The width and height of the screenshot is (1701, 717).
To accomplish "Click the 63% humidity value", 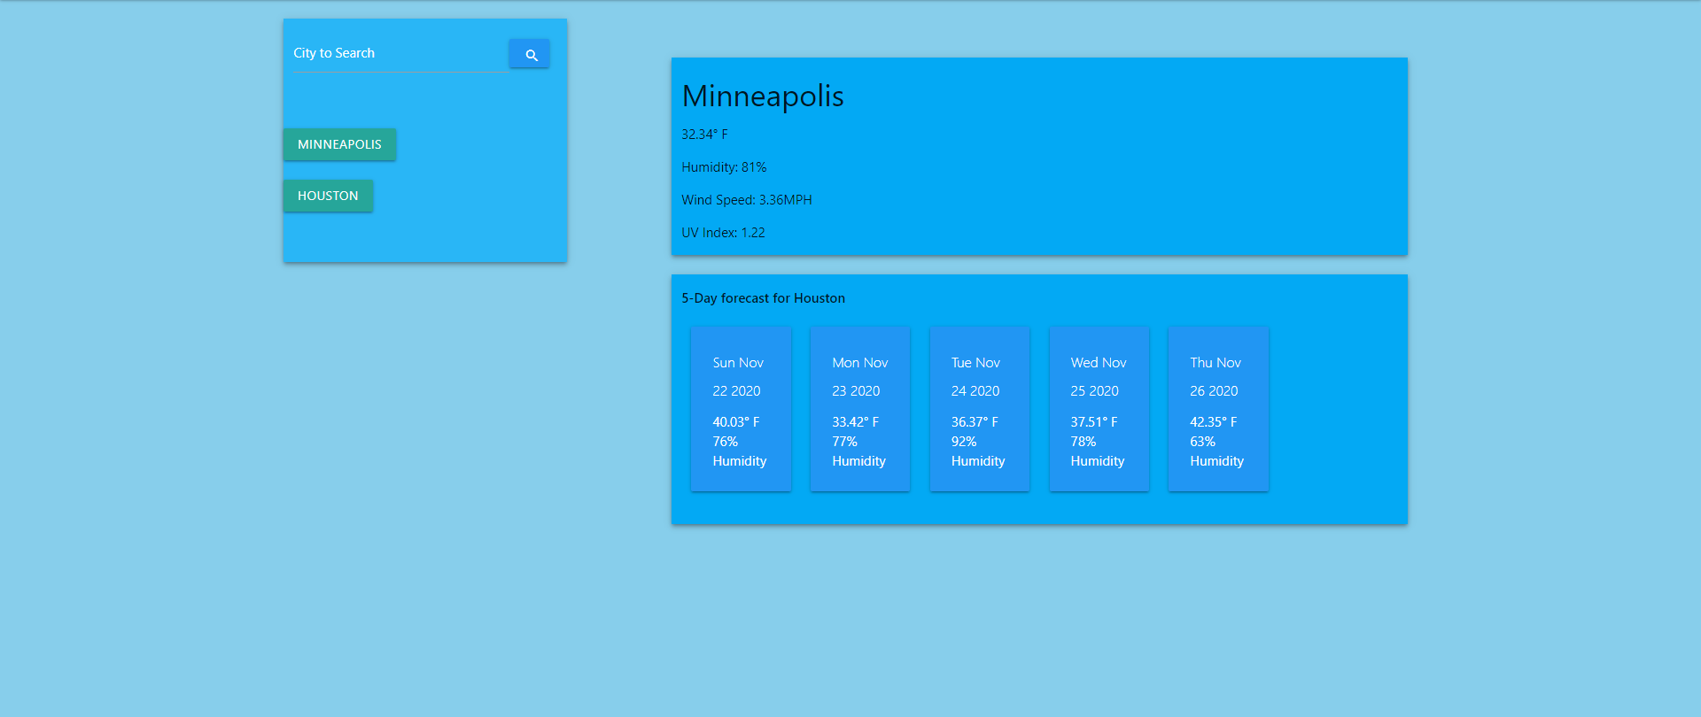I will click(1203, 442).
